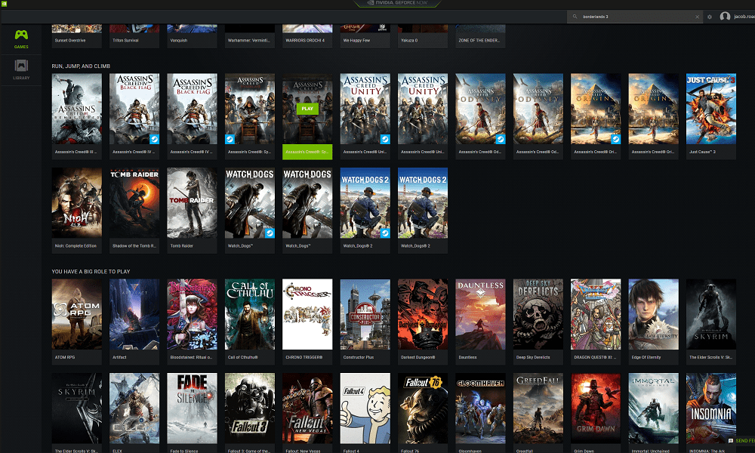Viewport: 755px width, 453px height.
Task: Select the ELEX game cover
Action: click(134, 408)
